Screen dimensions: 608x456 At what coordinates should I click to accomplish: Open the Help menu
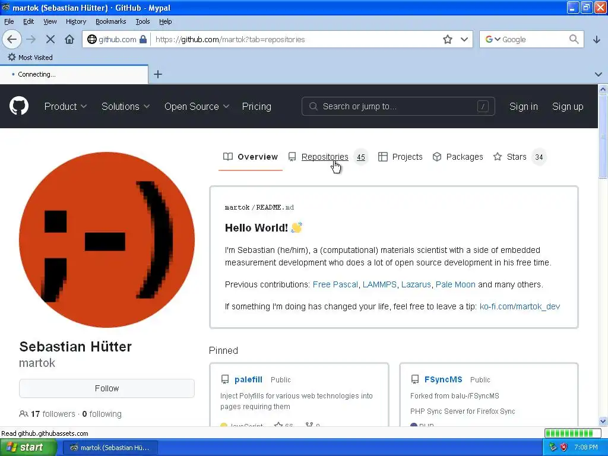pyautogui.click(x=165, y=21)
